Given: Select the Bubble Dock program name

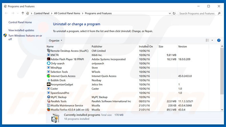Looking at the screenshot, I should click(58, 80).
